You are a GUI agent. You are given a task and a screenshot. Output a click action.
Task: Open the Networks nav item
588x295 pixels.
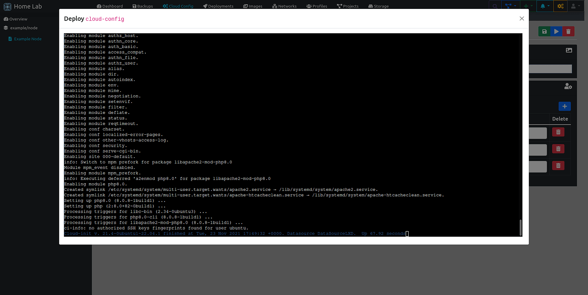pos(284,6)
